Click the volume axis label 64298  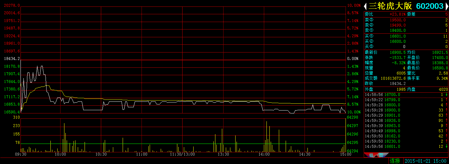[353, 117]
